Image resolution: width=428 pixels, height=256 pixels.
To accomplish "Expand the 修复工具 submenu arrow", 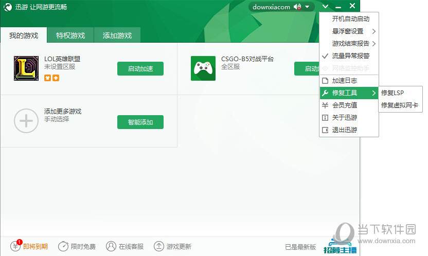I will (x=373, y=93).
